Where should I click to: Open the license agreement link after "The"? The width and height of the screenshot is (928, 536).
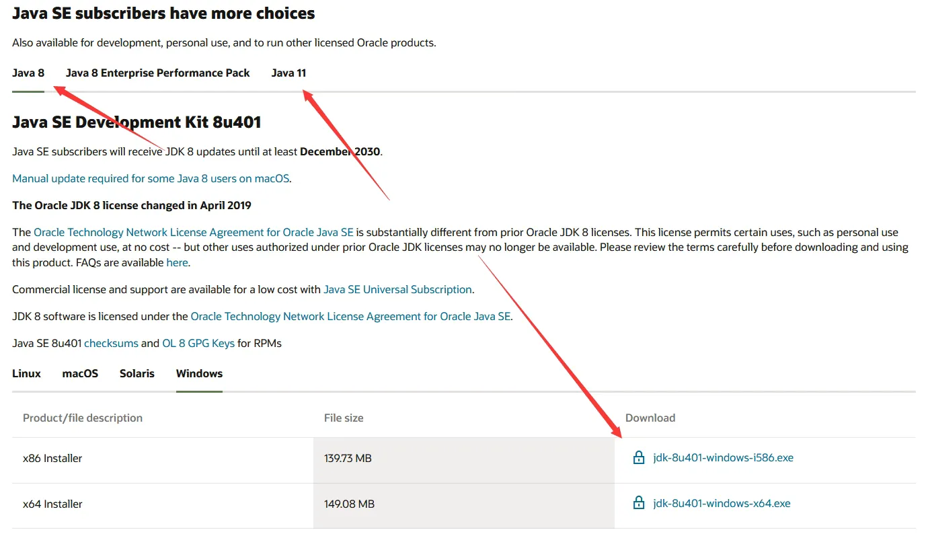(x=193, y=232)
